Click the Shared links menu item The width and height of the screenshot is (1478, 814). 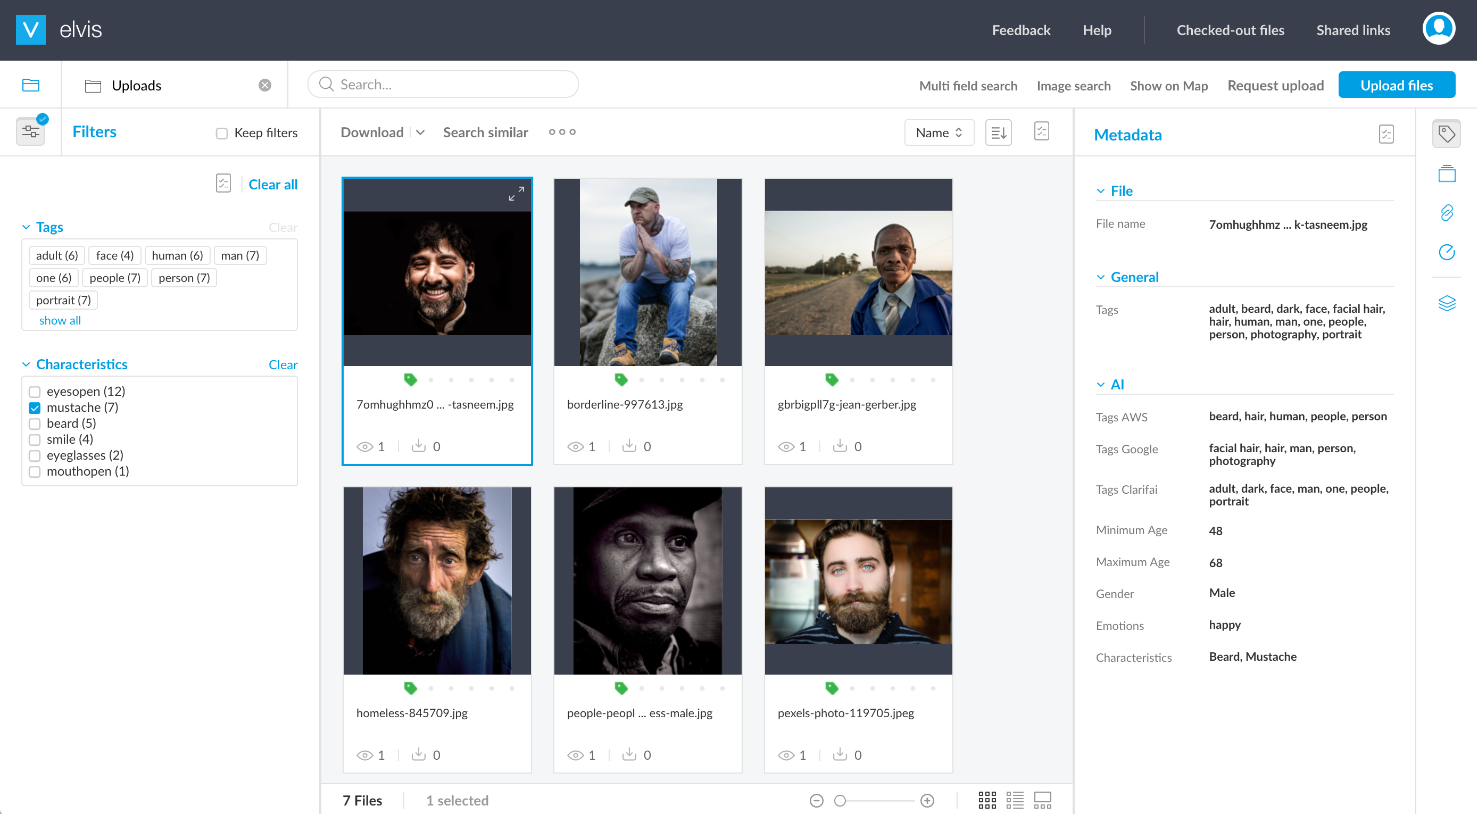(x=1353, y=30)
